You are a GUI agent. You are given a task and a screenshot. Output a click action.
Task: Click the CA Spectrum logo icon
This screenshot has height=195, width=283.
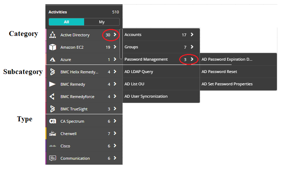pos(52,121)
